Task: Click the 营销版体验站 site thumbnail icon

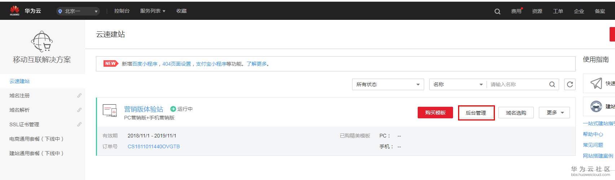Action: (110, 110)
